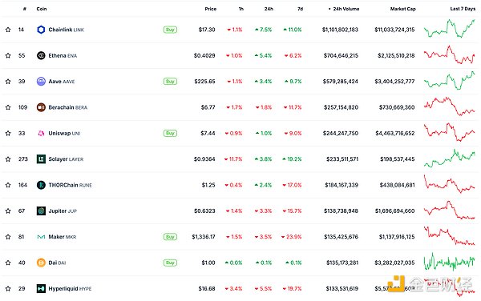Toggle favorite star for Dai
Viewport: 481px width, 301px height.
(8, 263)
